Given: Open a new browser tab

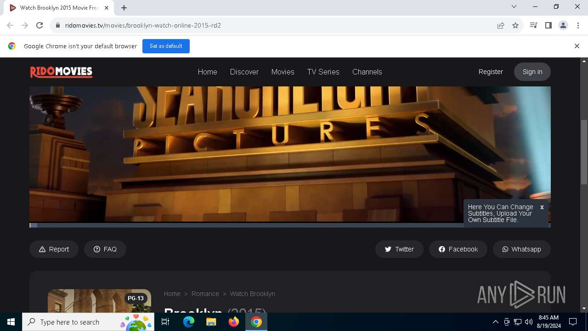Looking at the screenshot, I should (x=124, y=8).
